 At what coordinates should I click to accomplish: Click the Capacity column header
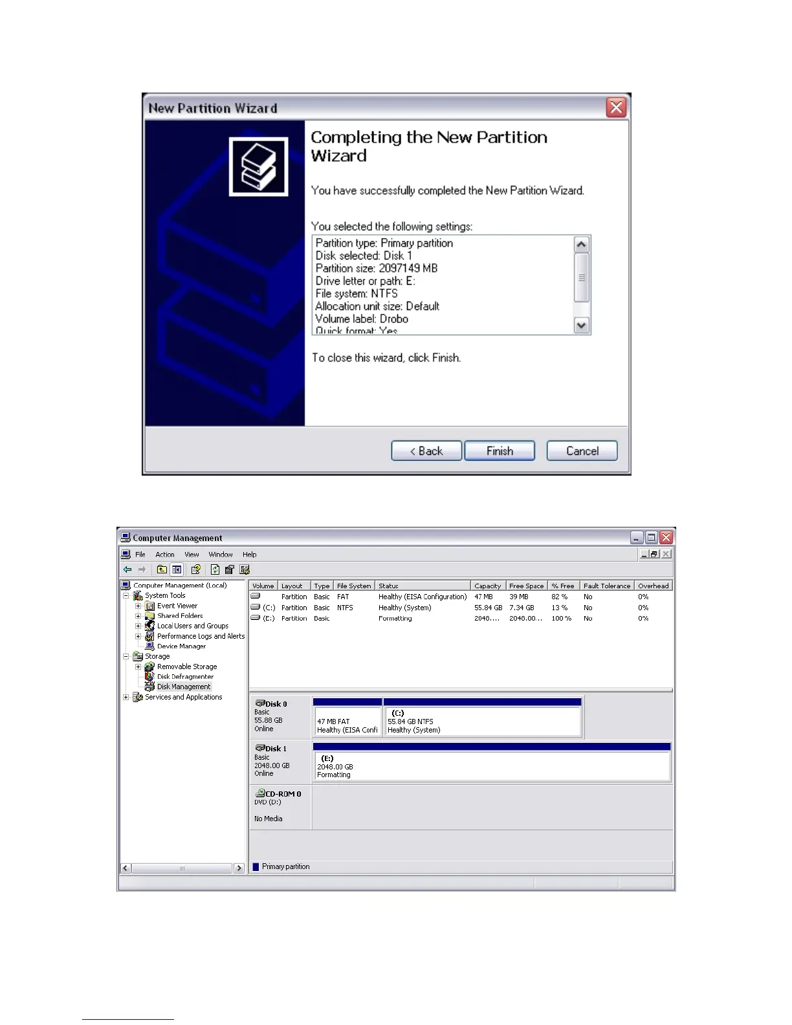coord(488,586)
